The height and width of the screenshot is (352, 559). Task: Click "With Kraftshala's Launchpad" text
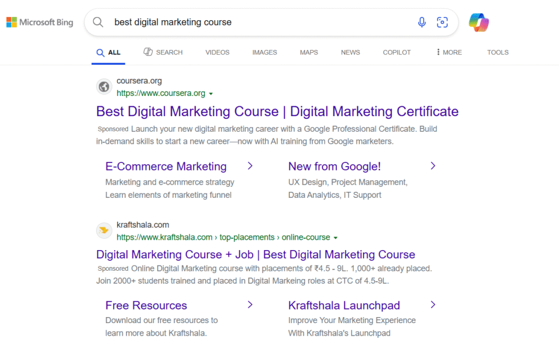pos(340,333)
